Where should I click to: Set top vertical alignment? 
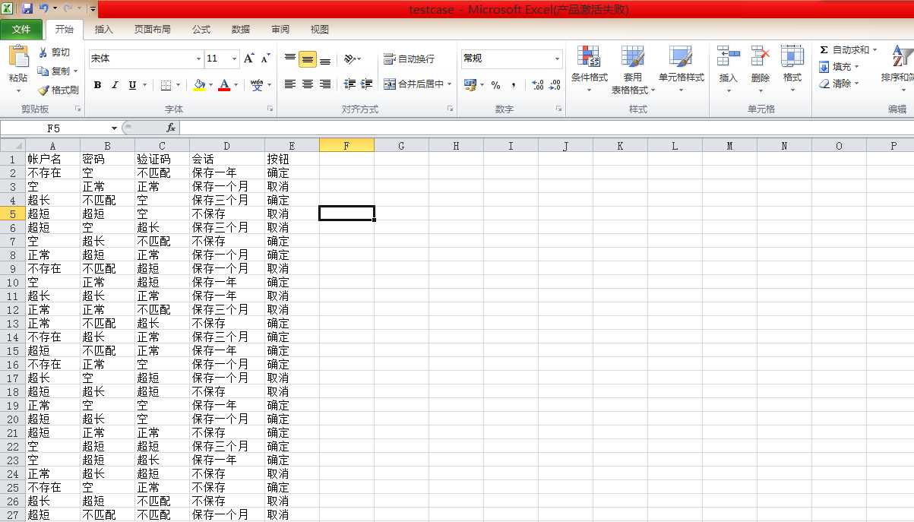click(289, 59)
